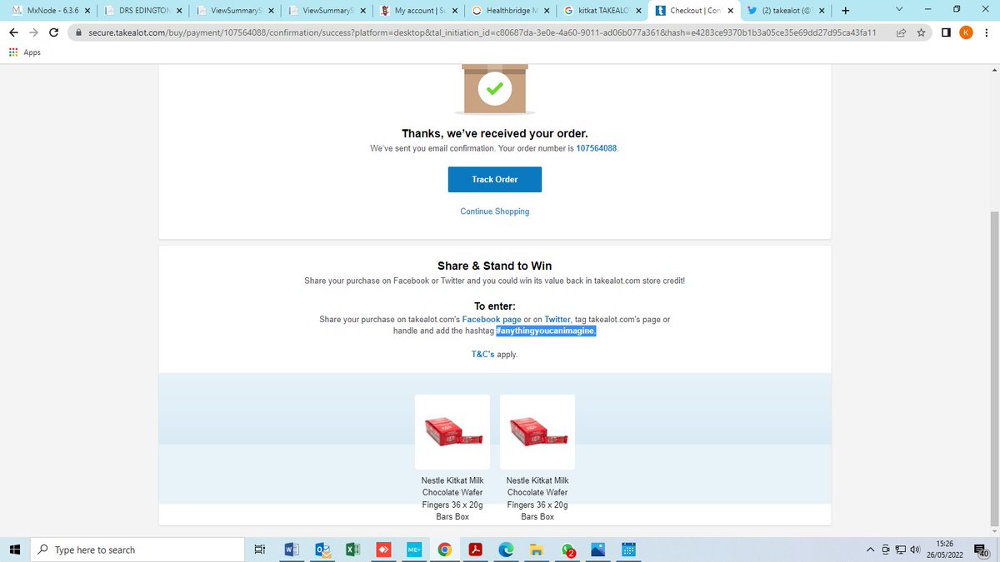Open network status in system tray
The width and height of the screenshot is (1000, 562).
coord(900,550)
